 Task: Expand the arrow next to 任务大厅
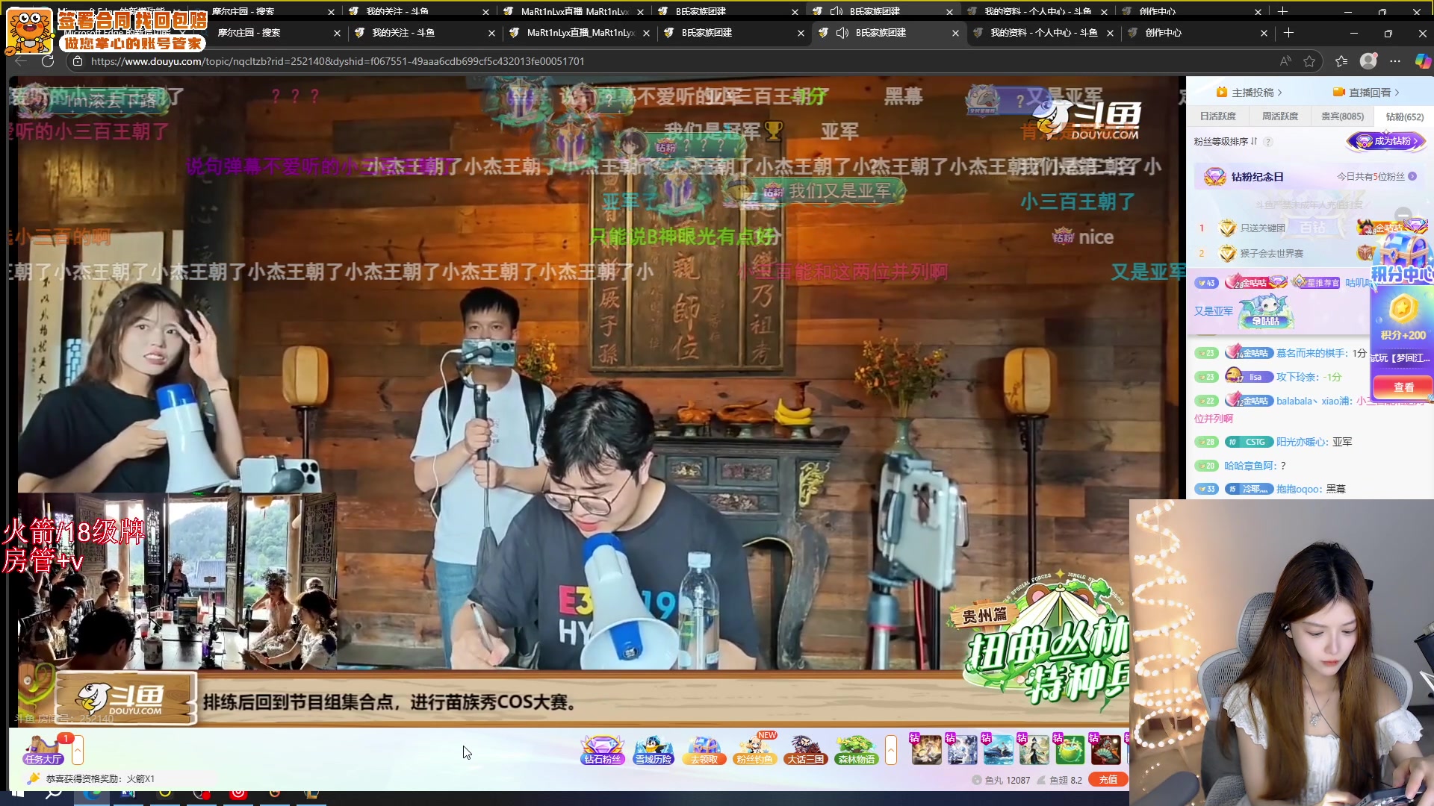click(78, 749)
